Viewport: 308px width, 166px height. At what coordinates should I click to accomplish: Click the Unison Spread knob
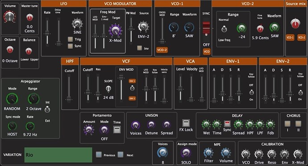coord(166,125)
